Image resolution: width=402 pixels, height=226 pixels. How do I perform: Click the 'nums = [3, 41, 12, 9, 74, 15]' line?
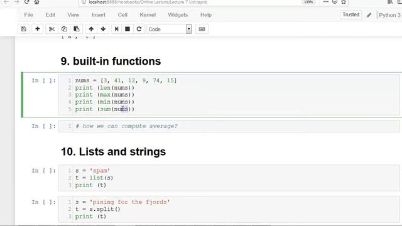(x=126, y=80)
